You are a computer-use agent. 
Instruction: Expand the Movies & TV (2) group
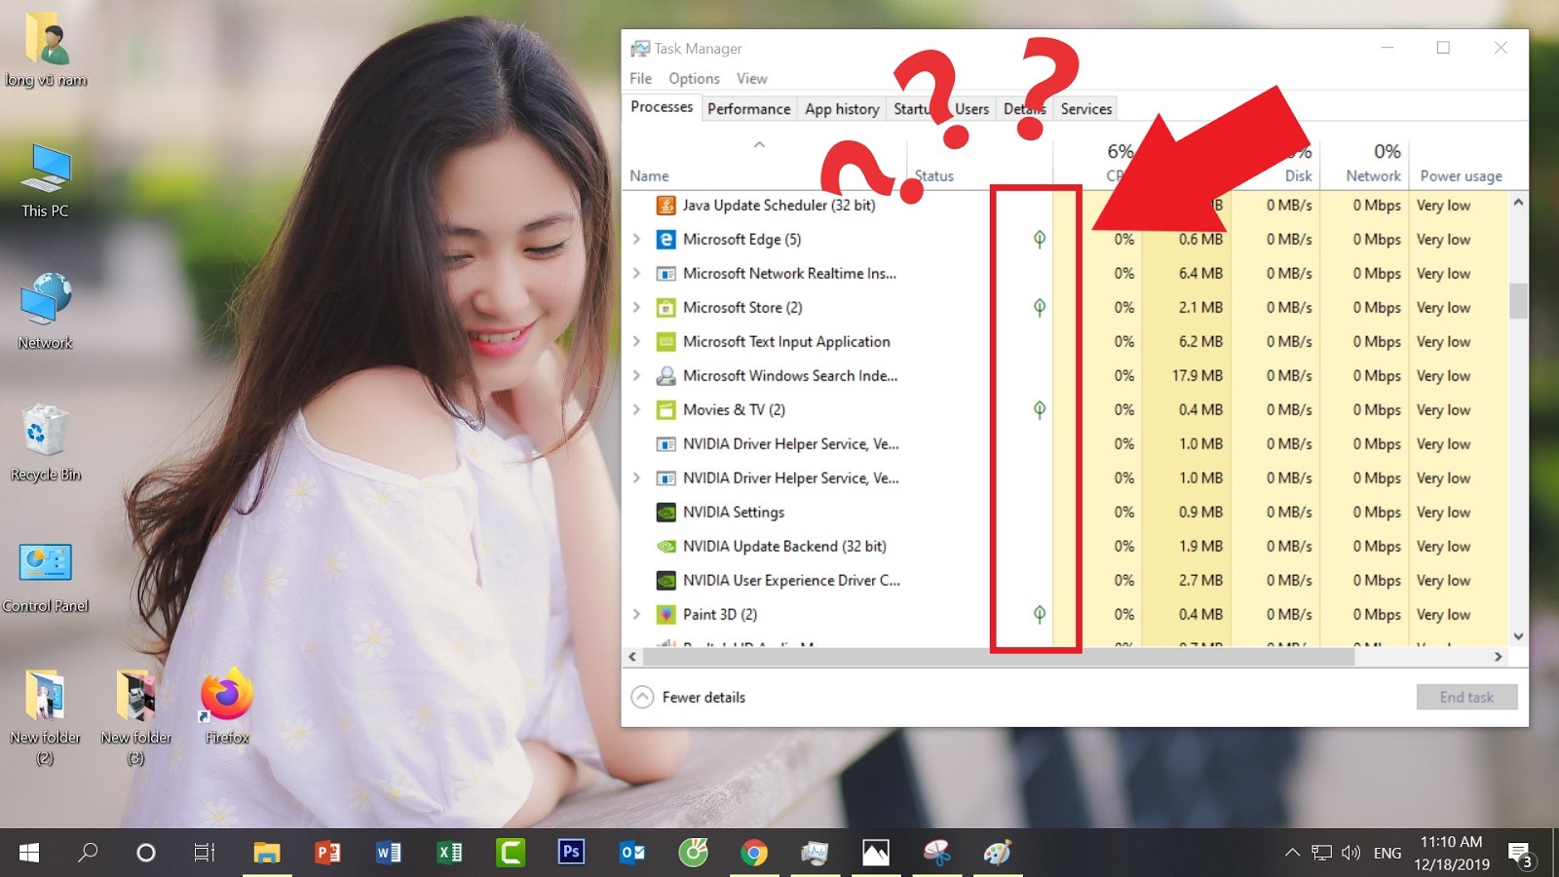pos(636,410)
